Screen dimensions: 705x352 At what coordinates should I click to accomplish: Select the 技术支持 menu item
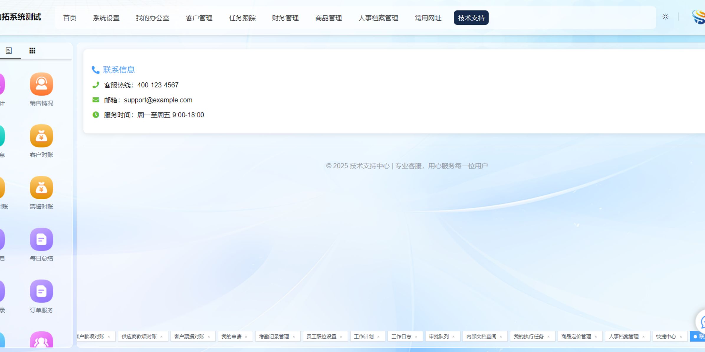point(471,18)
